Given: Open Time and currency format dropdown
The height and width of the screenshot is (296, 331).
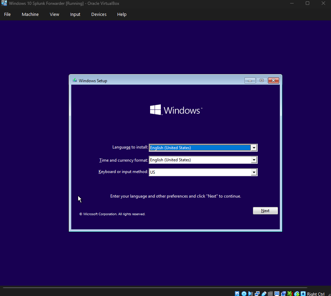Looking at the screenshot, I should coord(254,160).
